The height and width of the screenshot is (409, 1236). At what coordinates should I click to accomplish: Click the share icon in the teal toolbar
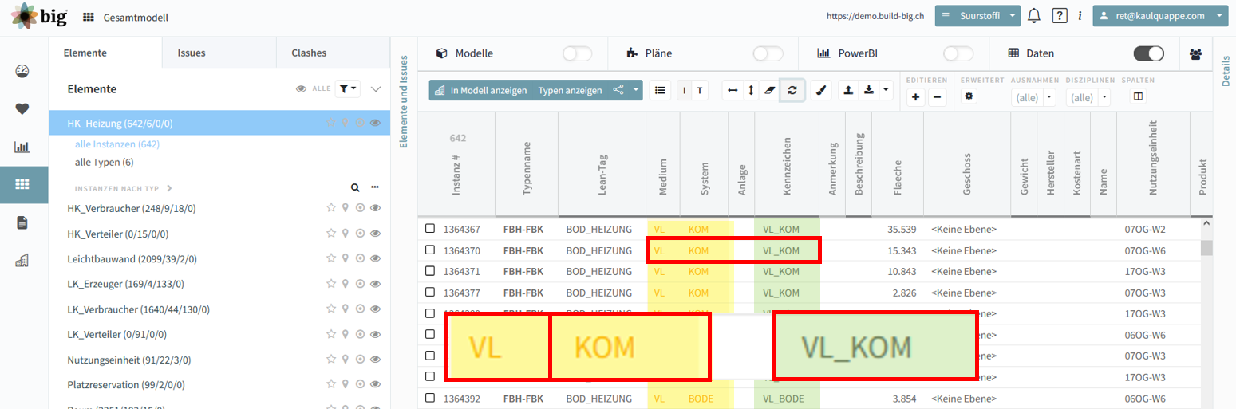618,90
